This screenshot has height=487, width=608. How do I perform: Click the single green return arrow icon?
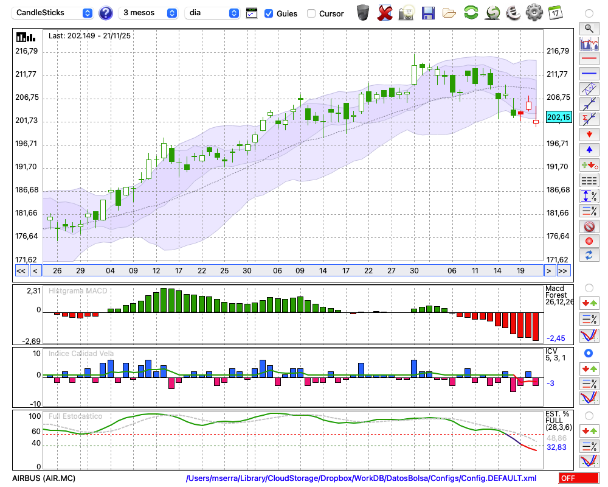492,13
